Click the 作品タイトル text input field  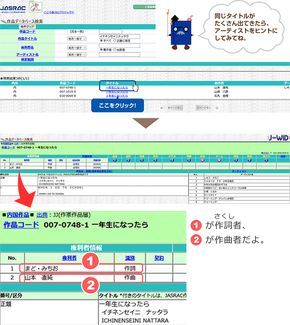[x=120, y=36]
